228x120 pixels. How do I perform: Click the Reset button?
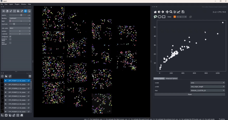190,94
